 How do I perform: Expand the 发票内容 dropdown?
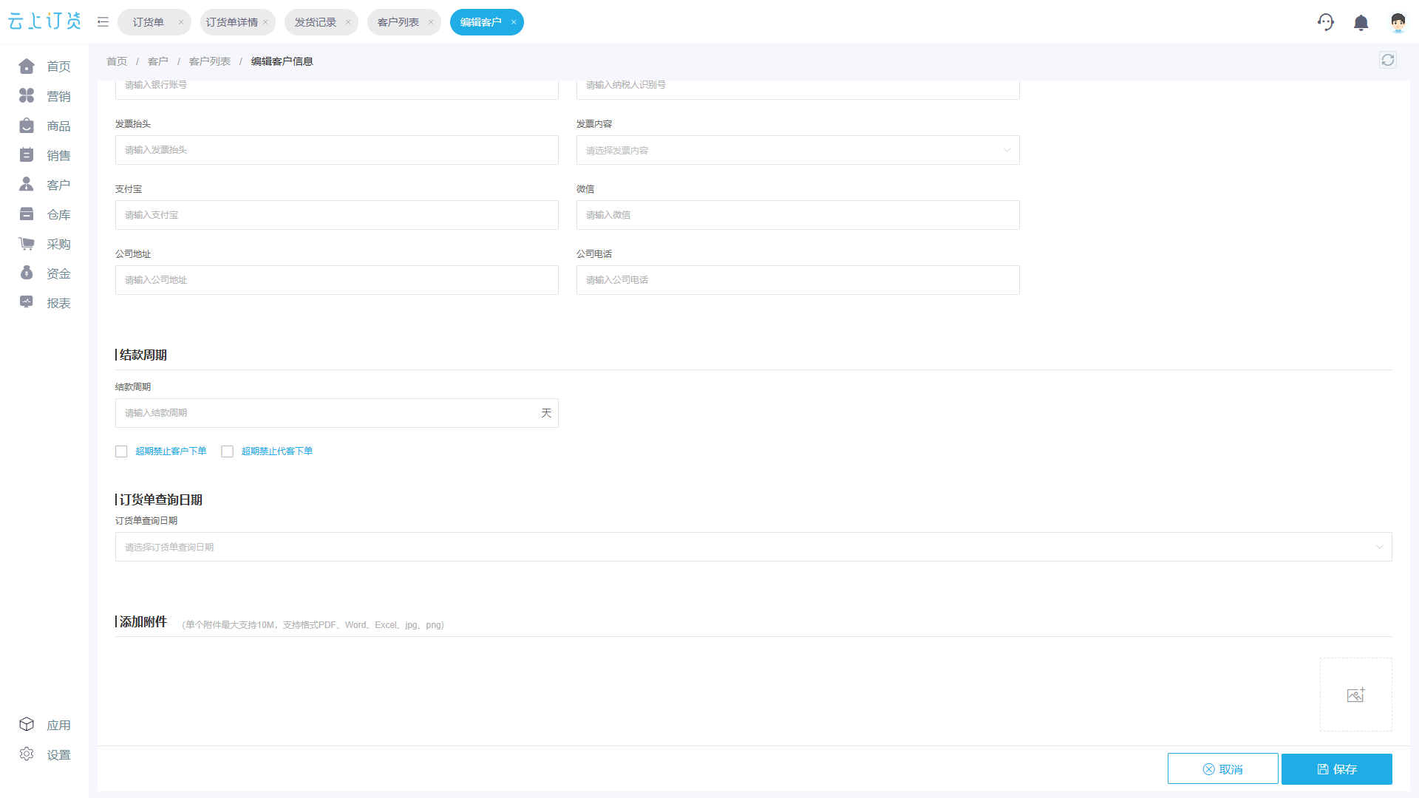[x=798, y=150]
